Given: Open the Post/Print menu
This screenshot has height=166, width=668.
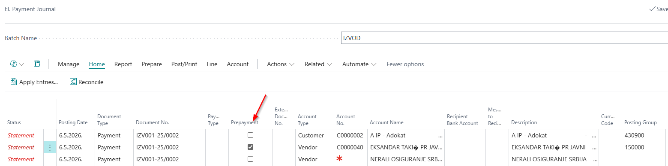Looking at the screenshot, I should point(184,64).
